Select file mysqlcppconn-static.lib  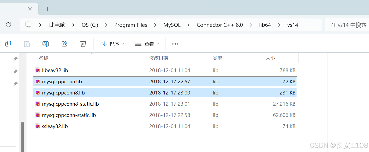[x=165, y=115]
